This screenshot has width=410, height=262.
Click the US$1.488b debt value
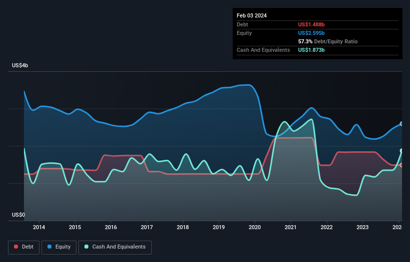coord(311,24)
